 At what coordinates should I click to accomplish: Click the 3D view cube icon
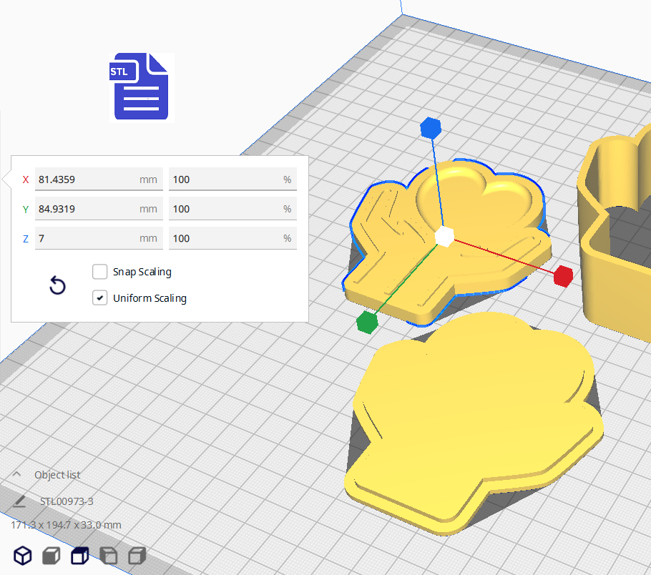[x=24, y=555]
